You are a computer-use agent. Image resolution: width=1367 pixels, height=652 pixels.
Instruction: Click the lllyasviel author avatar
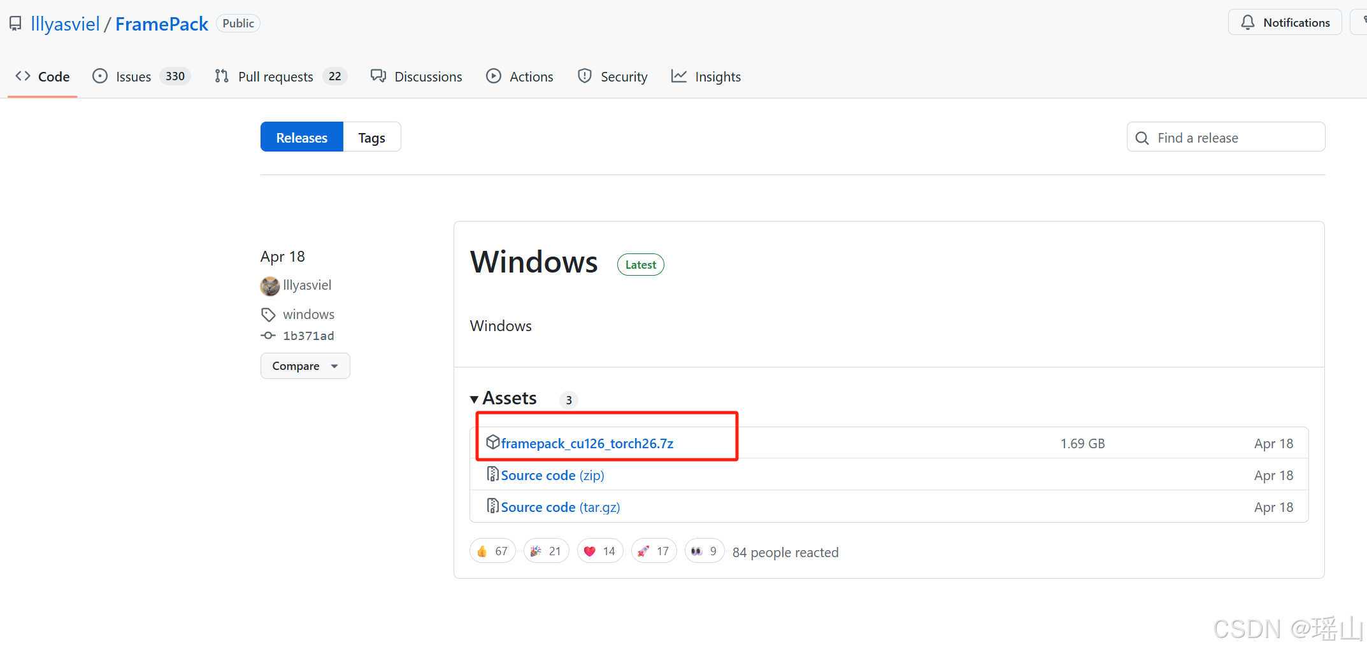coord(270,286)
